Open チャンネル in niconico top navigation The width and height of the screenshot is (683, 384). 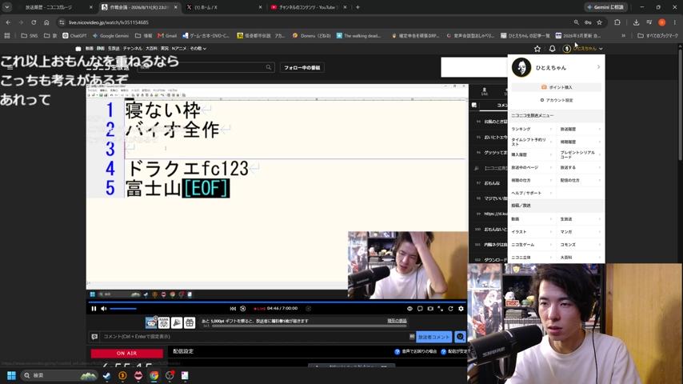pyautogui.click(x=133, y=48)
